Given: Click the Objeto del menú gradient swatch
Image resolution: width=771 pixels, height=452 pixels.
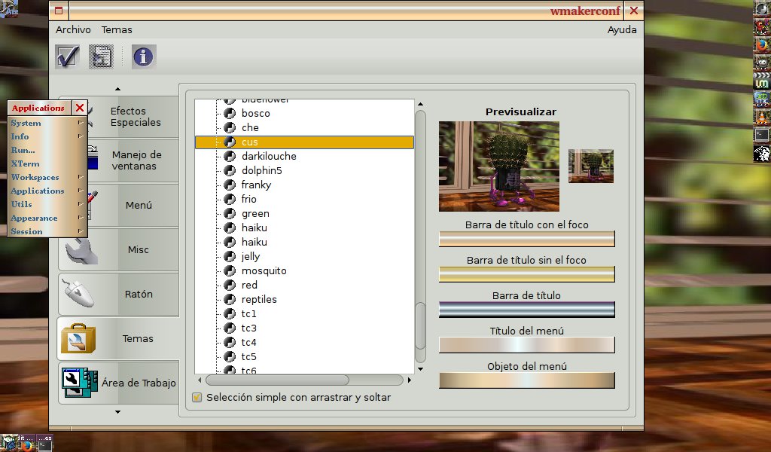Looking at the screenshot, I should point(526,380).
